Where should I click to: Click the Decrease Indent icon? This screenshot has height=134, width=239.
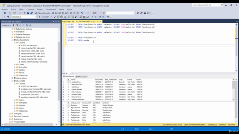(x=100, y=17)
